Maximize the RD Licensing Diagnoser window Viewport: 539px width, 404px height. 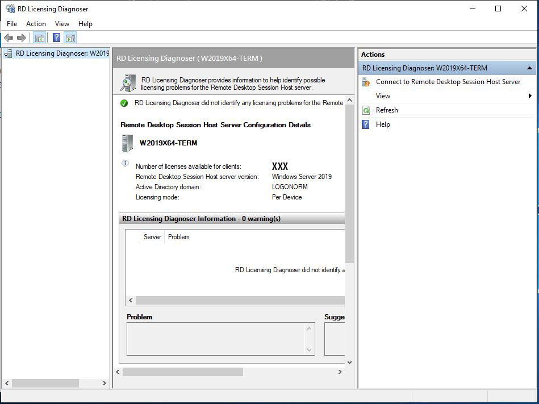tap(498, 9)
